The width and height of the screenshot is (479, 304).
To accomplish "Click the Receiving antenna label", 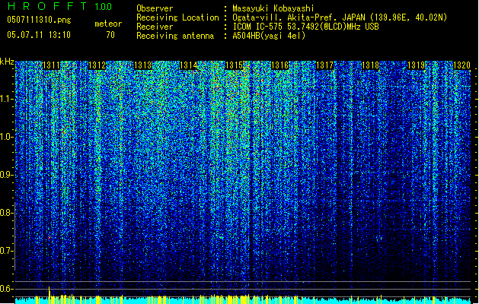I will (175, 36).
